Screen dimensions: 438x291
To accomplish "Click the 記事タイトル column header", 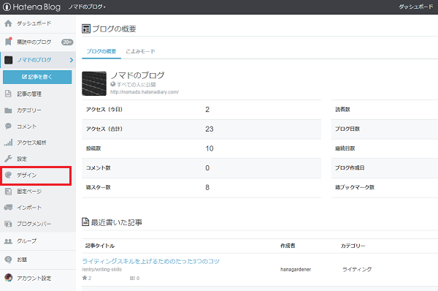I will 100,246.
